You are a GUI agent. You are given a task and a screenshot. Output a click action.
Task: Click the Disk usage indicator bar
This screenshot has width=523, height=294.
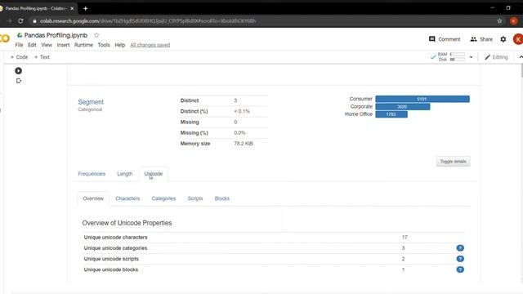pos(458,60)
